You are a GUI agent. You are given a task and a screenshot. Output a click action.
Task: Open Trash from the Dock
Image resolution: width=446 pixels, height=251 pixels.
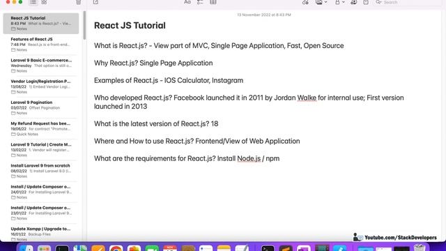pyautogui.click(x=420, y=248)
